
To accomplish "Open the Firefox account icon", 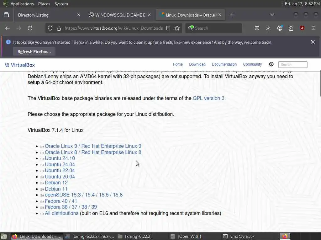I will point(280,28).
